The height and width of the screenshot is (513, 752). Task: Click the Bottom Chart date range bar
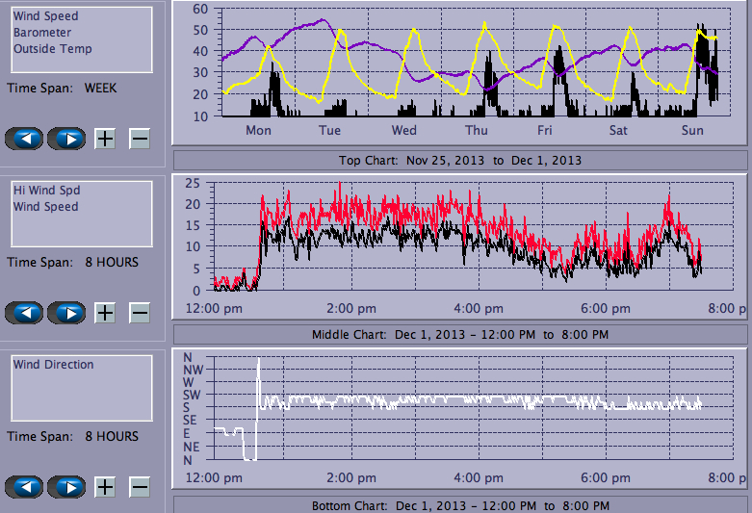459,505
